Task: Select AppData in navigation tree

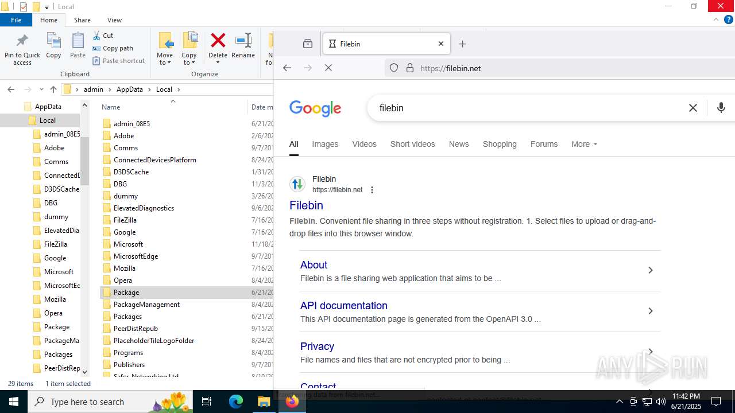Action: click(48, 107)
